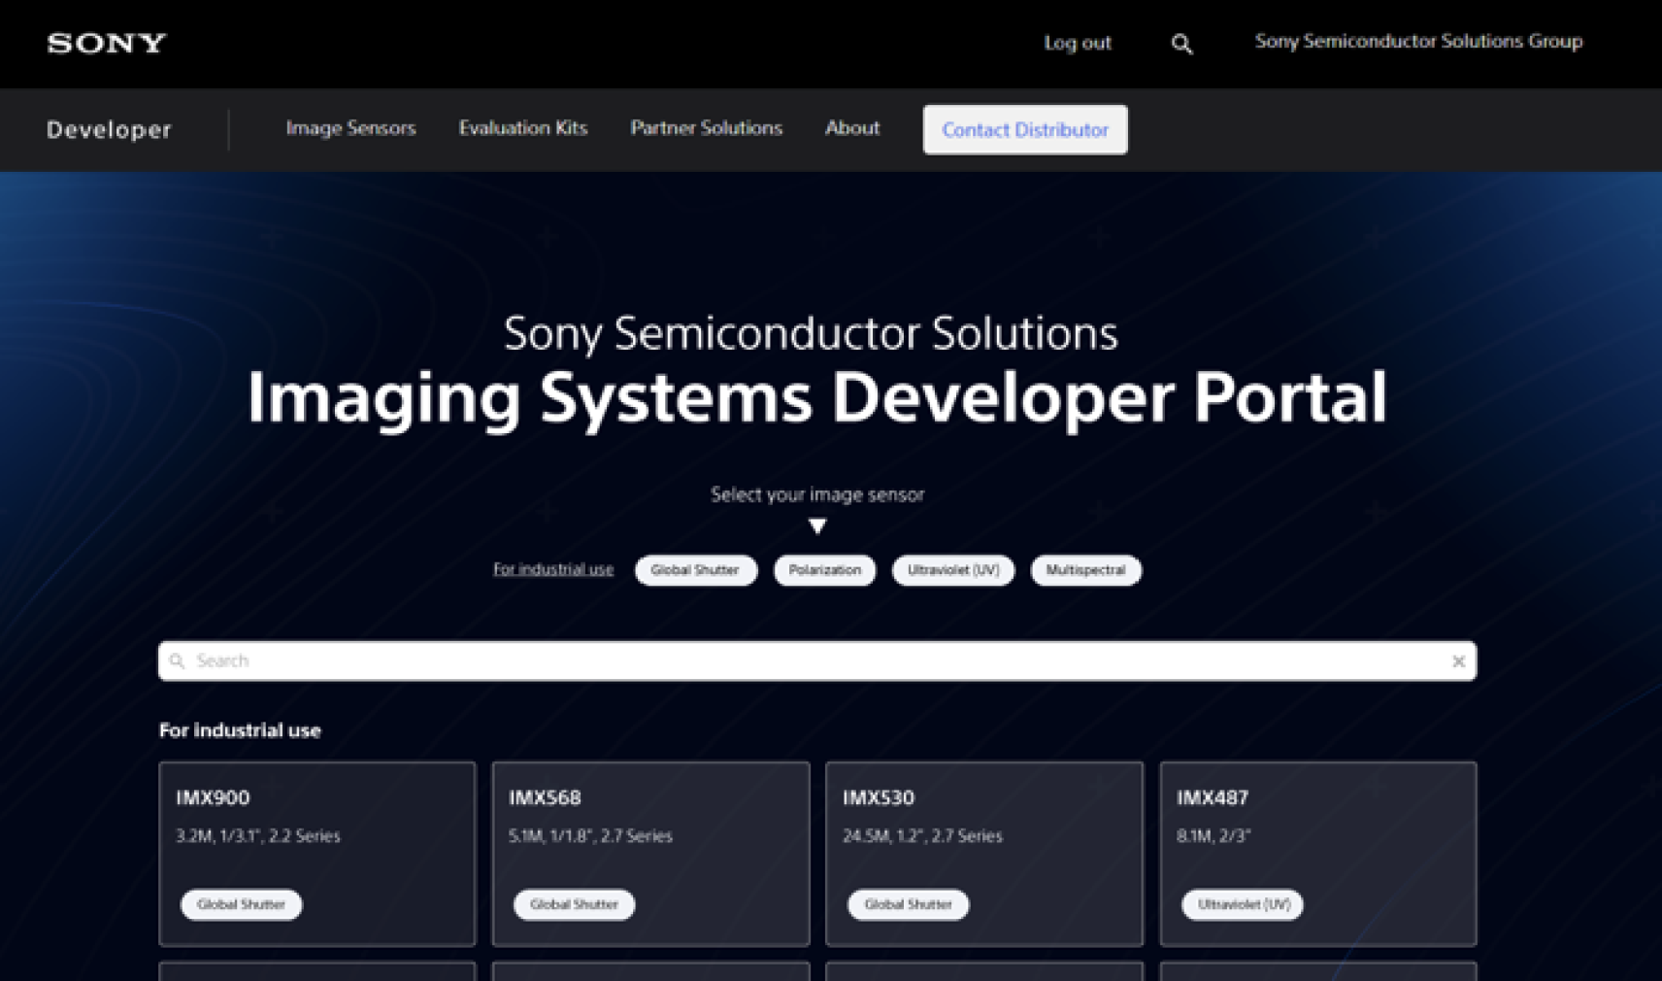This screenshot has height=981, width=1662.
Task: Click the For industrial use section heading
Action: coord(240,730)
